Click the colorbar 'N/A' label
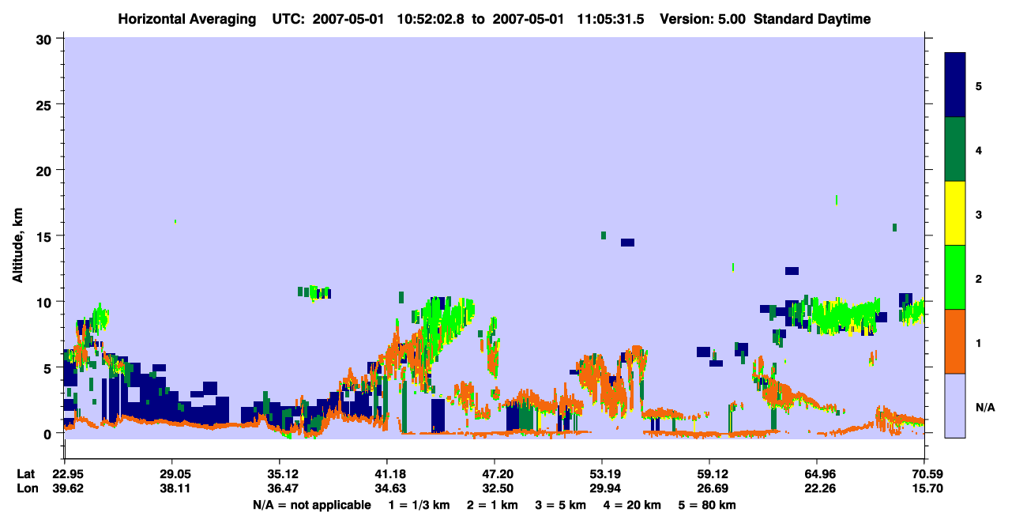This screenshot has width=1027, height=527. click(984, 407)
